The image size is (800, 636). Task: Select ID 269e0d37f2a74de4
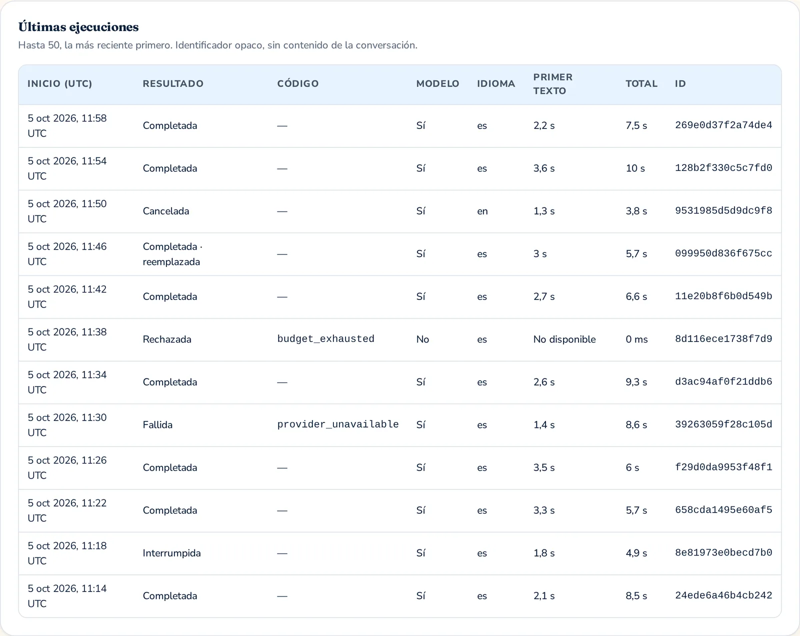click(723, 125)
